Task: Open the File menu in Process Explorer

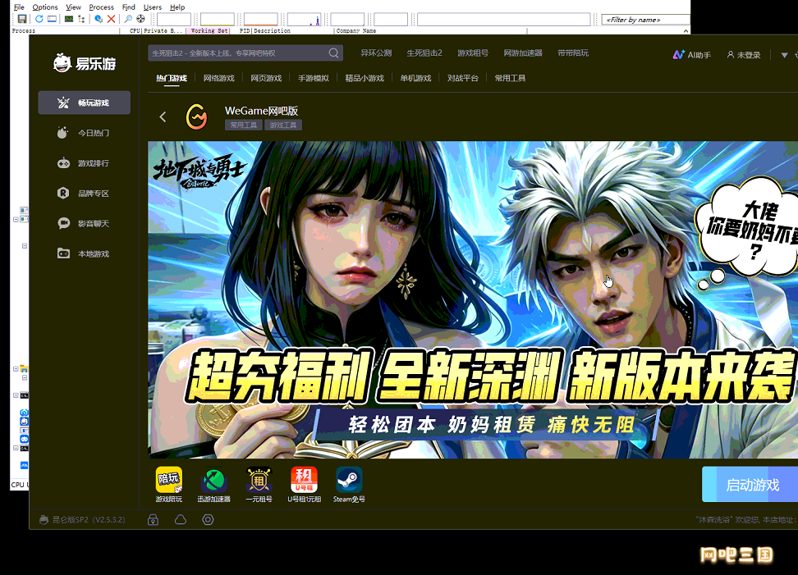Action: coord(19,7)
